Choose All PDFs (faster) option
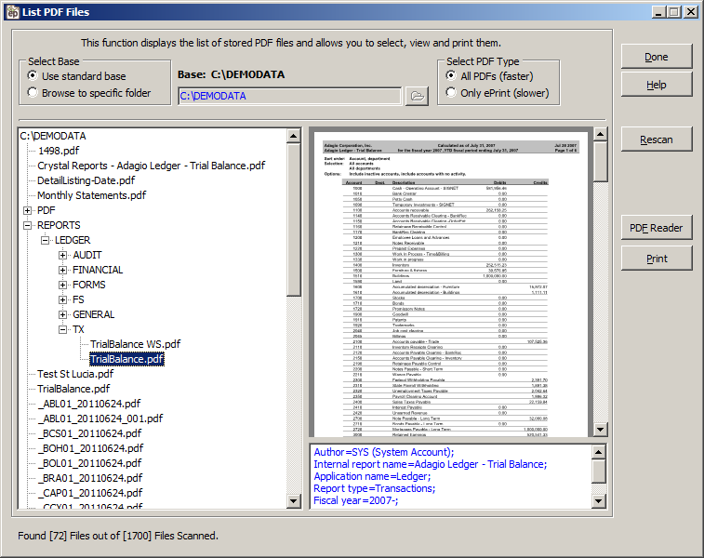Viewport: 704px width, 558px height. [451, 75]
